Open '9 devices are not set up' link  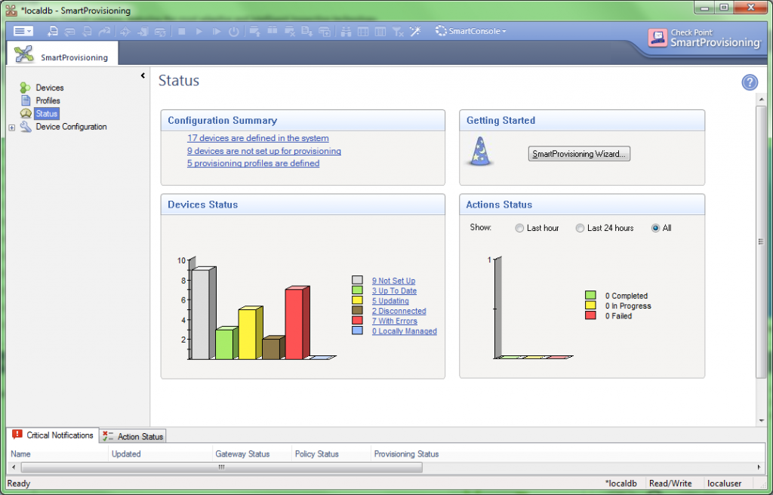263,151
